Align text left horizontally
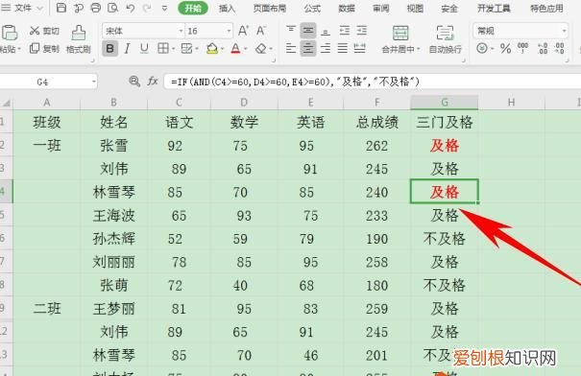This screenshot has height=376, width=581. click(291, 49)
